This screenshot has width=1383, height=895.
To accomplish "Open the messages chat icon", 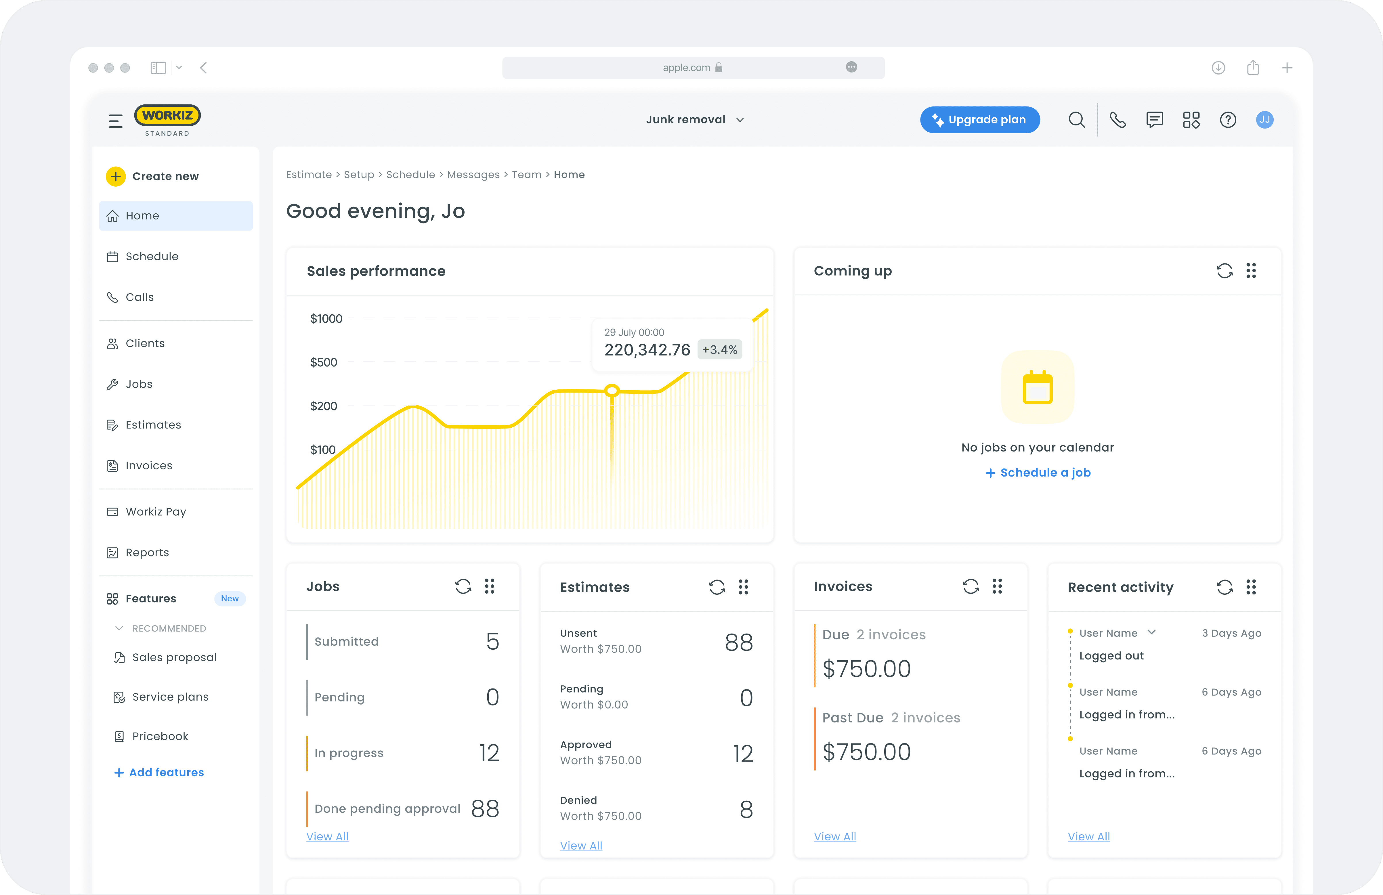I will [1154, 120].
